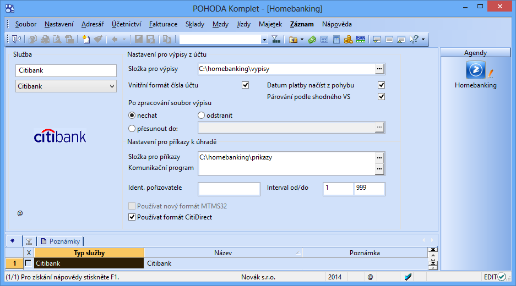516x286 pixels.
Task: Click the Ident. pořizovatele input field
Action: coord(229,189)
